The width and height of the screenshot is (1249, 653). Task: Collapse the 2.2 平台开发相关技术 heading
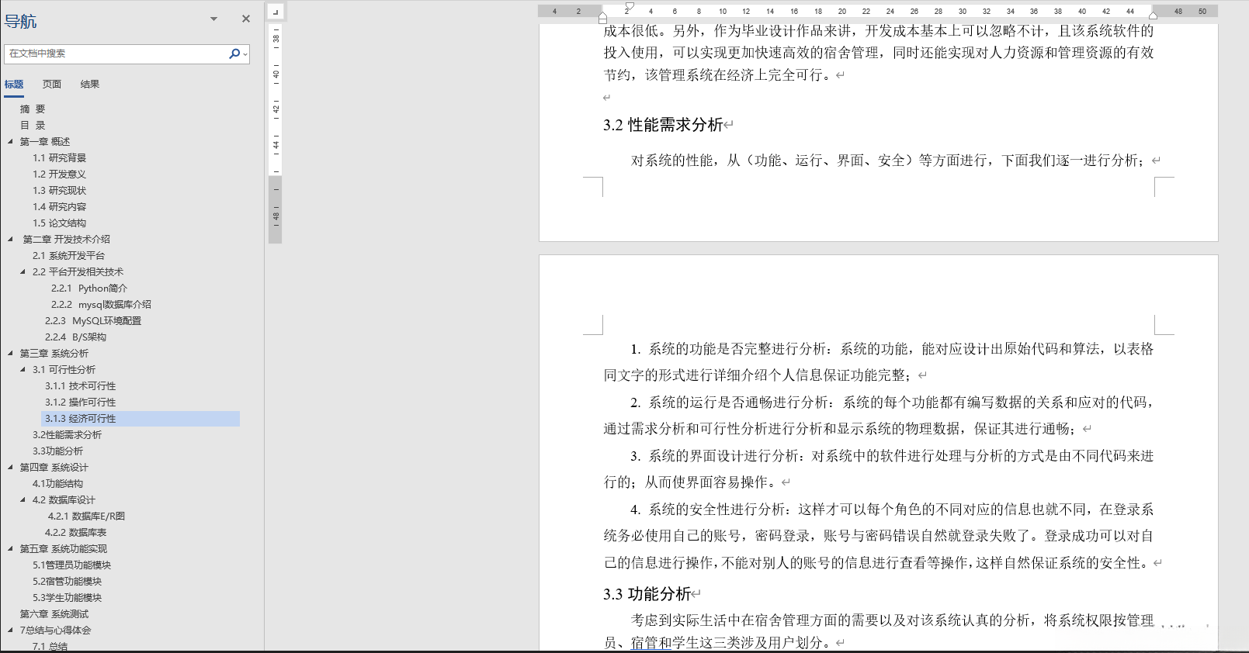pos(23,271)
